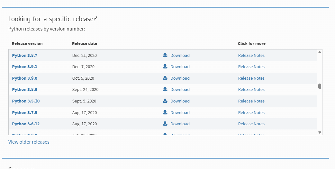Click the Click for more column header
The width and height of the screenshot is (335, 169).
click(252, 43)
